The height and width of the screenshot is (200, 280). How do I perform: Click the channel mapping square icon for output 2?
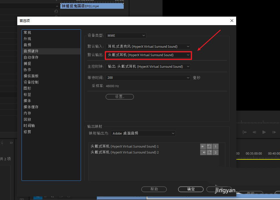[x=209, y=152]
